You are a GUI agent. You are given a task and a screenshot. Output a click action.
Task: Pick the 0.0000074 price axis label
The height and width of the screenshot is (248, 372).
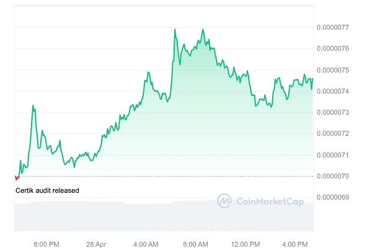tap(335, 91)
